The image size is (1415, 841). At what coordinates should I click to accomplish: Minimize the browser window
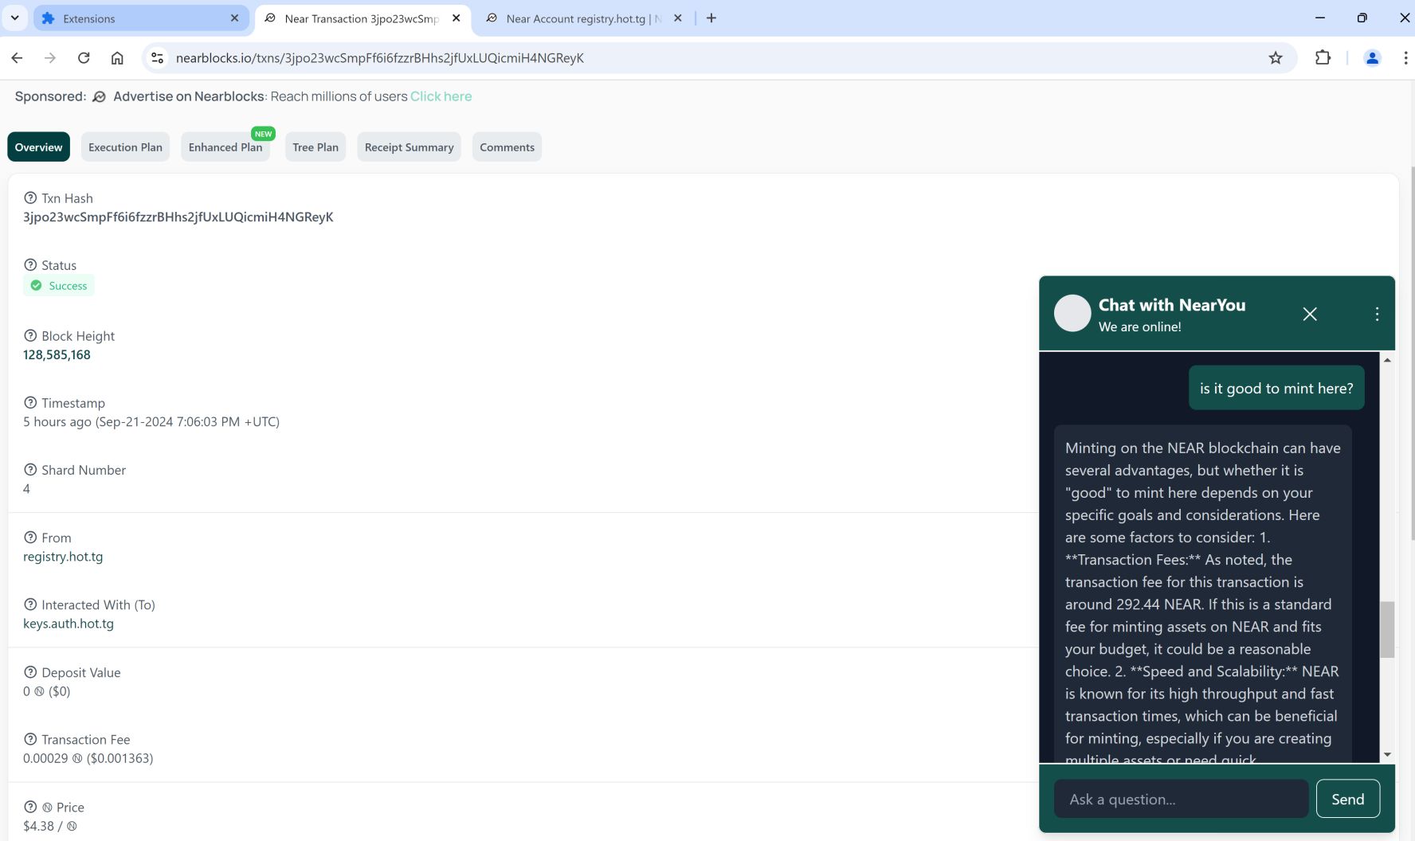tap(1319, 18)
